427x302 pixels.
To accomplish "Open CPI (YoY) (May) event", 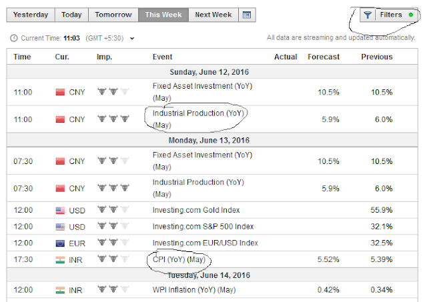I will pyautogui.click(x=179, y=259).
